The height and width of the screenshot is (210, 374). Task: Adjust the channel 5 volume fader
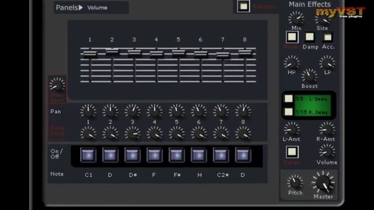(178, 52)
